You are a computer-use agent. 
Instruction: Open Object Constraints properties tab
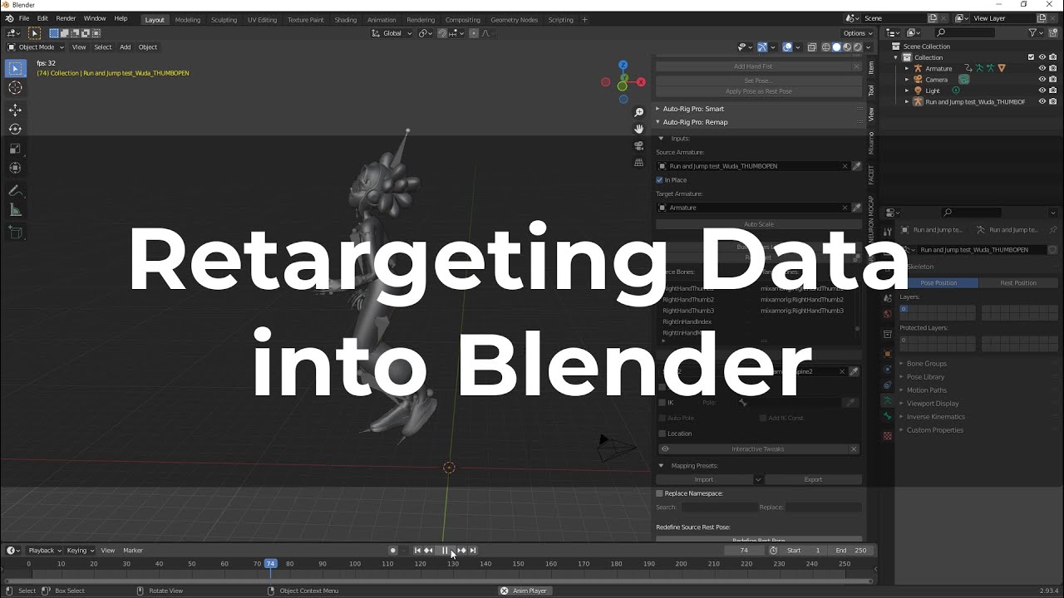click(888, 385)
